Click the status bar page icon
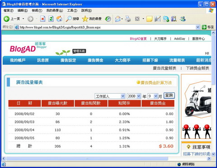 click(4, 164)
